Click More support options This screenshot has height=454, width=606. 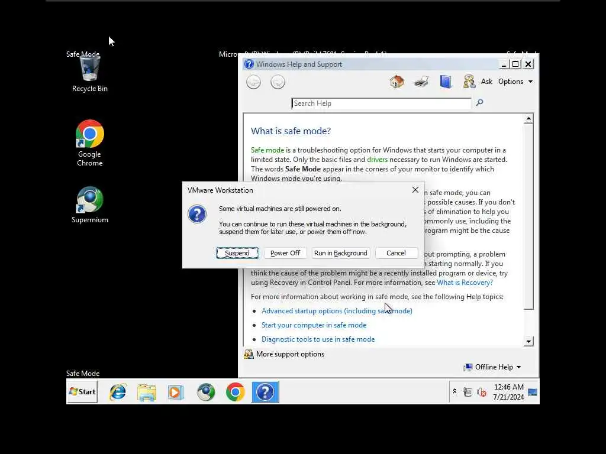pos(285,354)
